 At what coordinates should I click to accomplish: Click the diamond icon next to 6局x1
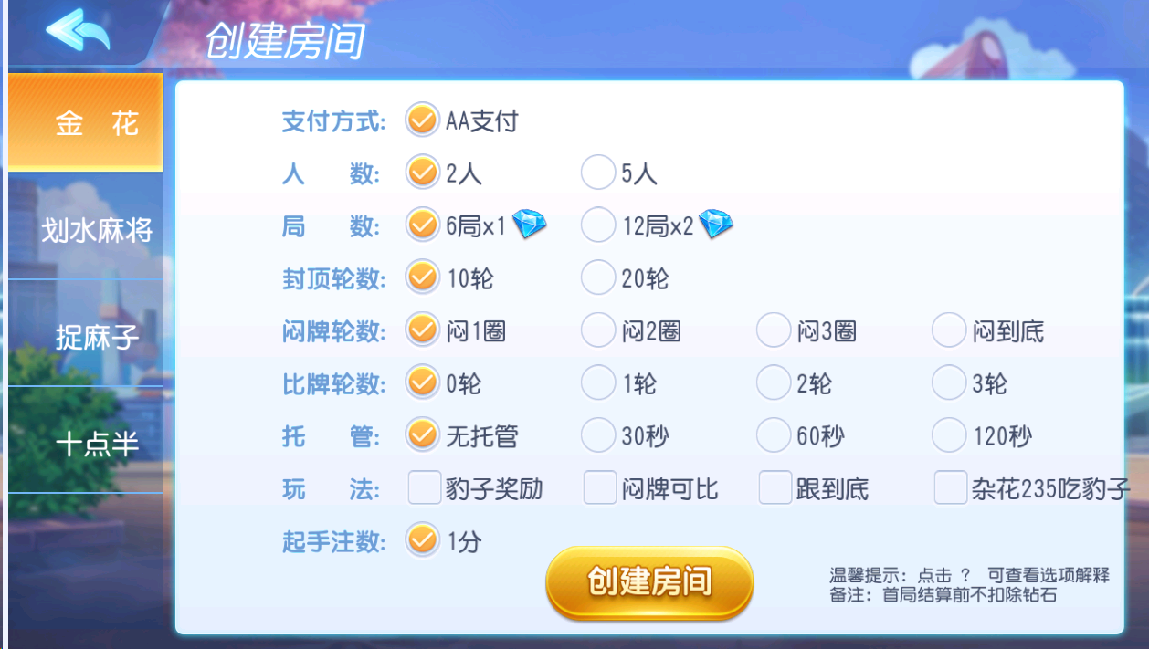point(529,224)
